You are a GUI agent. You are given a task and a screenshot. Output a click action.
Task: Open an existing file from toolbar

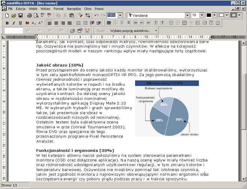pyautogui.click(x=14, y=15)
